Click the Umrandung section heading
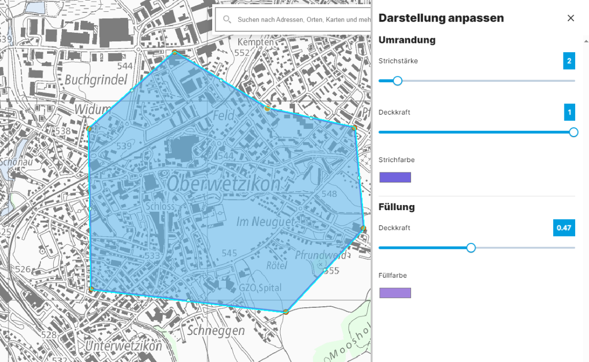589x362 pixels. (x=407, y=40)
